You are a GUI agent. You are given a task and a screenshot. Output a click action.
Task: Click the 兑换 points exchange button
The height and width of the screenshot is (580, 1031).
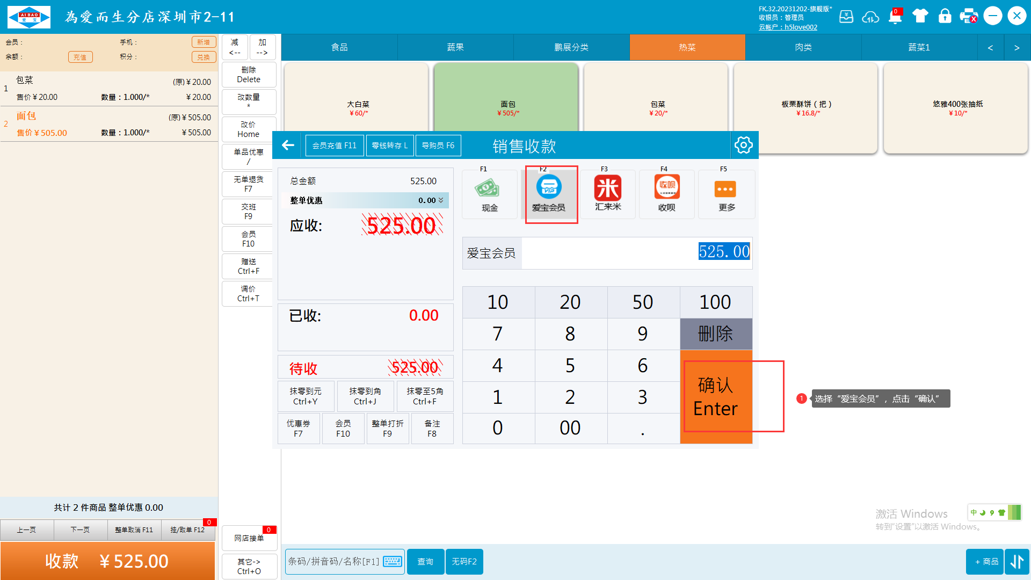[204, 57]
